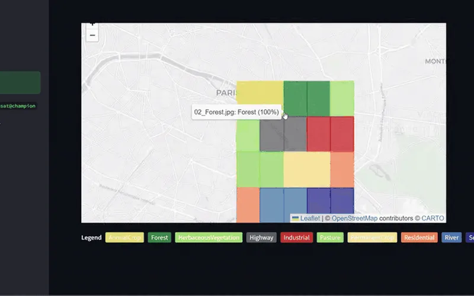This screenshot has width=474, height=296.
Task: Click the sat@champion text in the sidebar
Action: 18,106
